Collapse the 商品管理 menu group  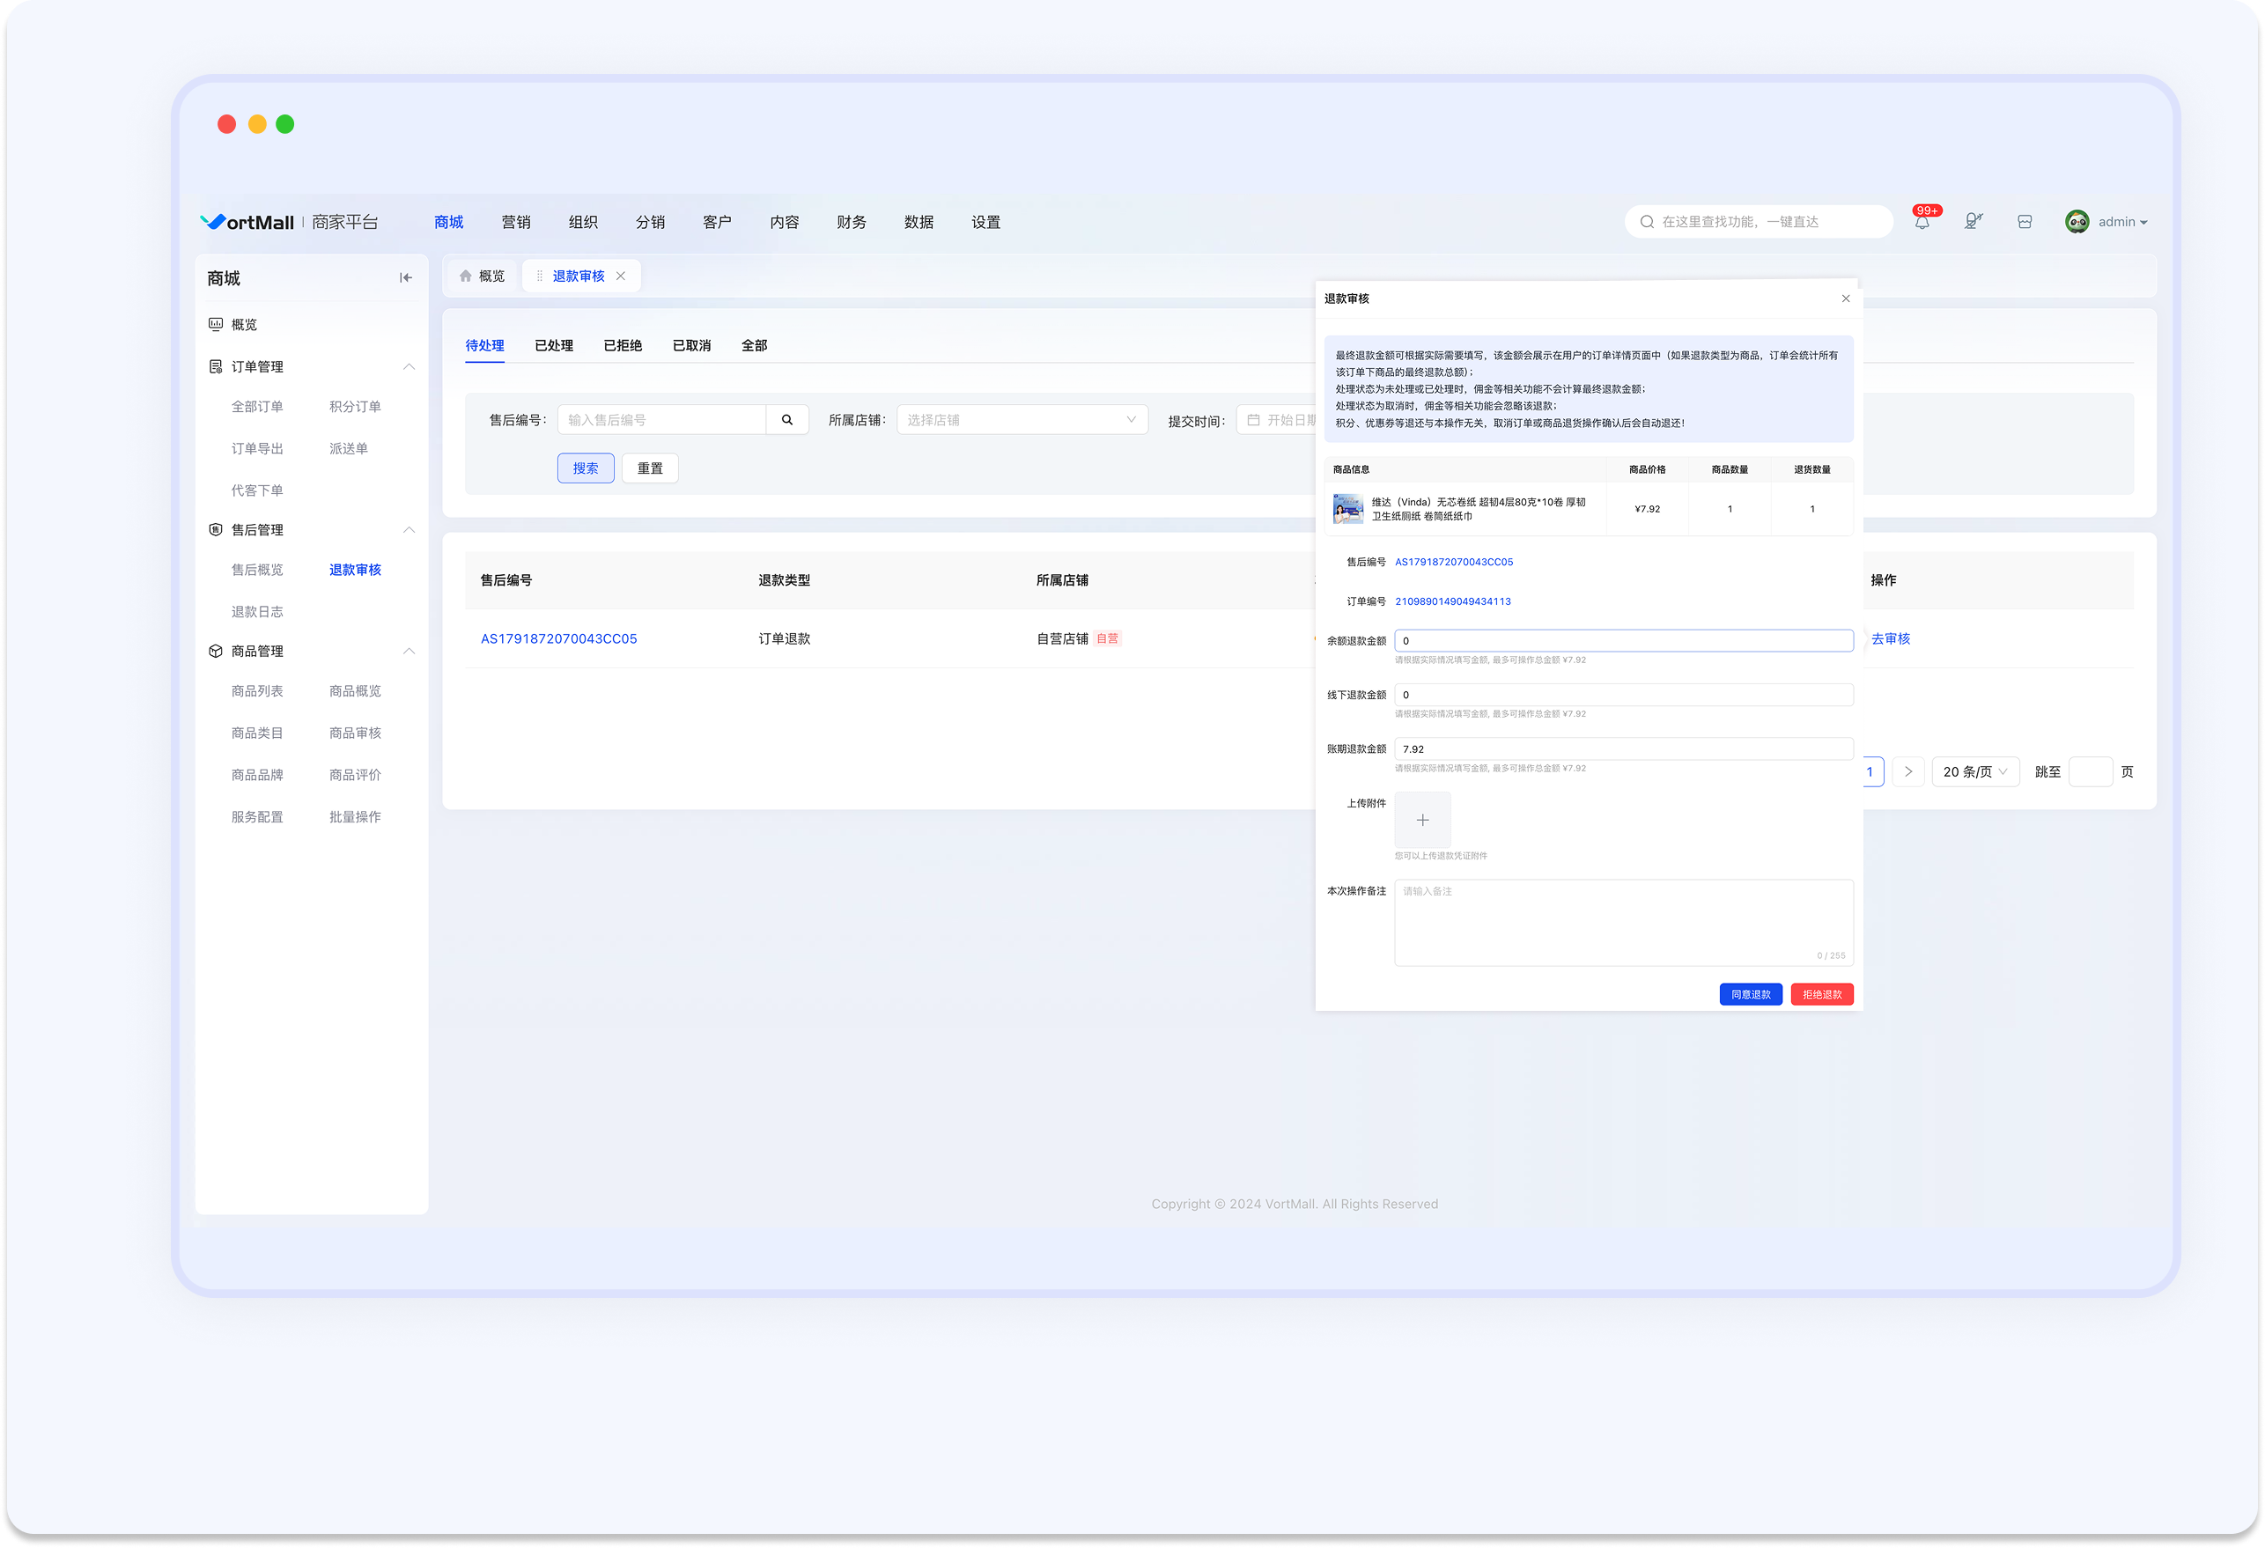(x=409, y=650)
